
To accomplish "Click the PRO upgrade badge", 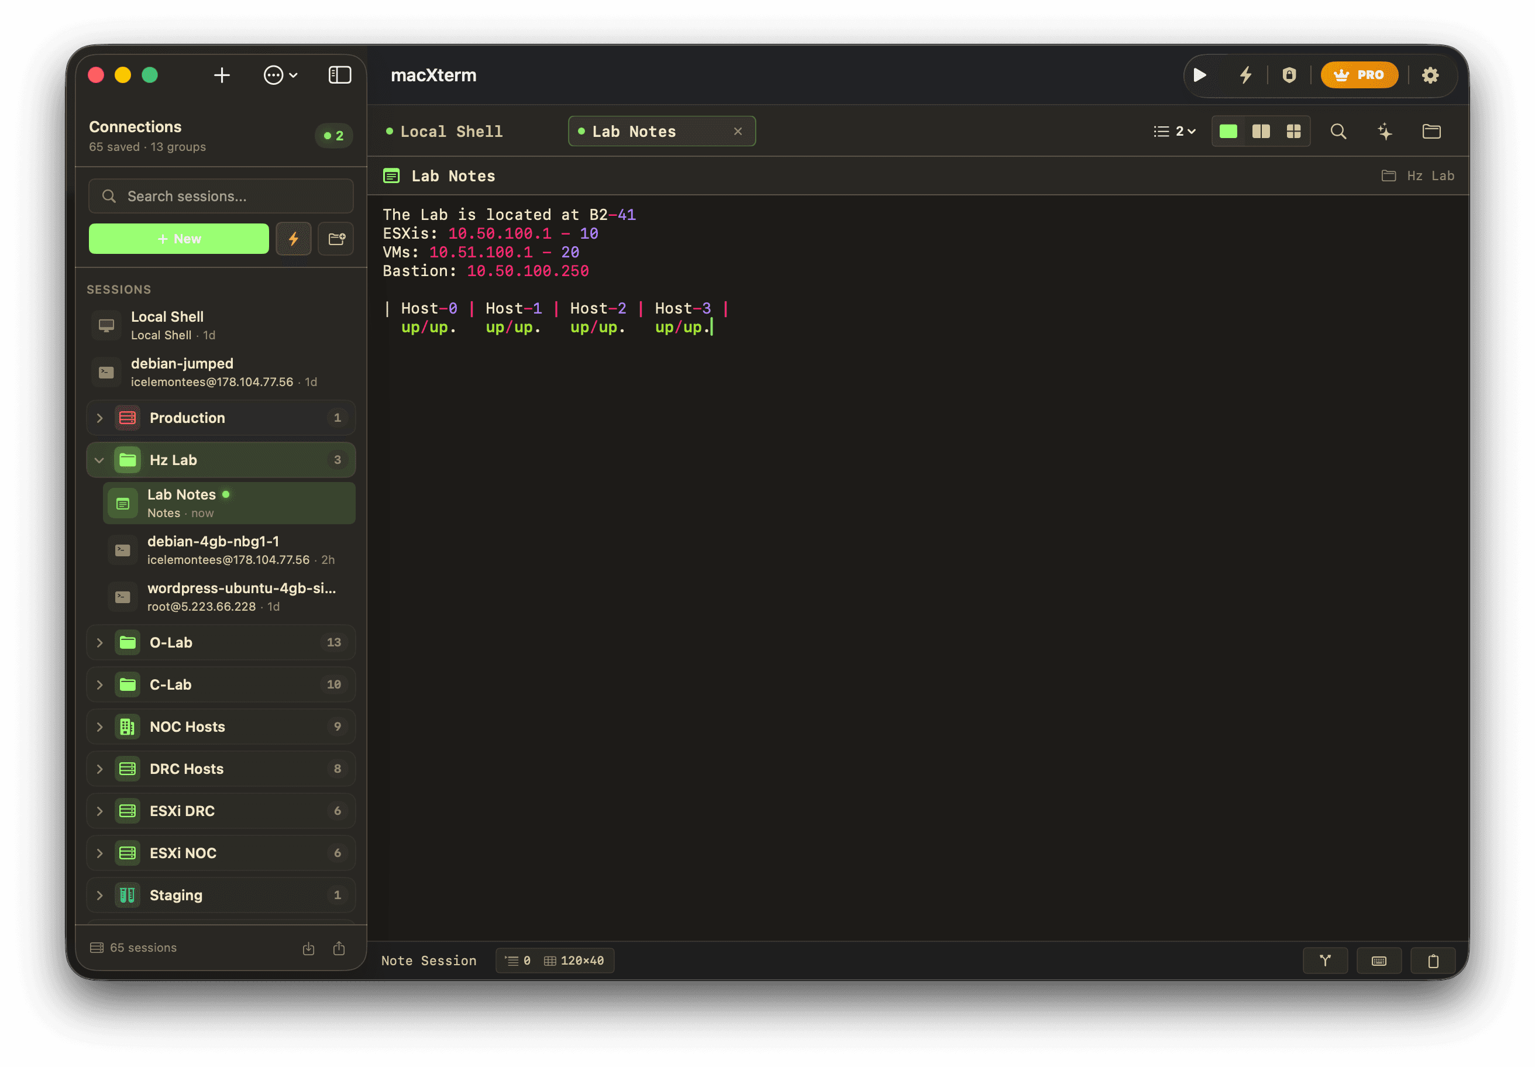I will click(x=1358, y=75).
